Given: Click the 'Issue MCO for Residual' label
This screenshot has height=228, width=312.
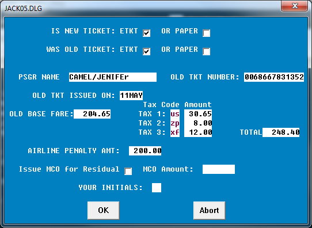Looking at the screenshot, I should point(69,169).
